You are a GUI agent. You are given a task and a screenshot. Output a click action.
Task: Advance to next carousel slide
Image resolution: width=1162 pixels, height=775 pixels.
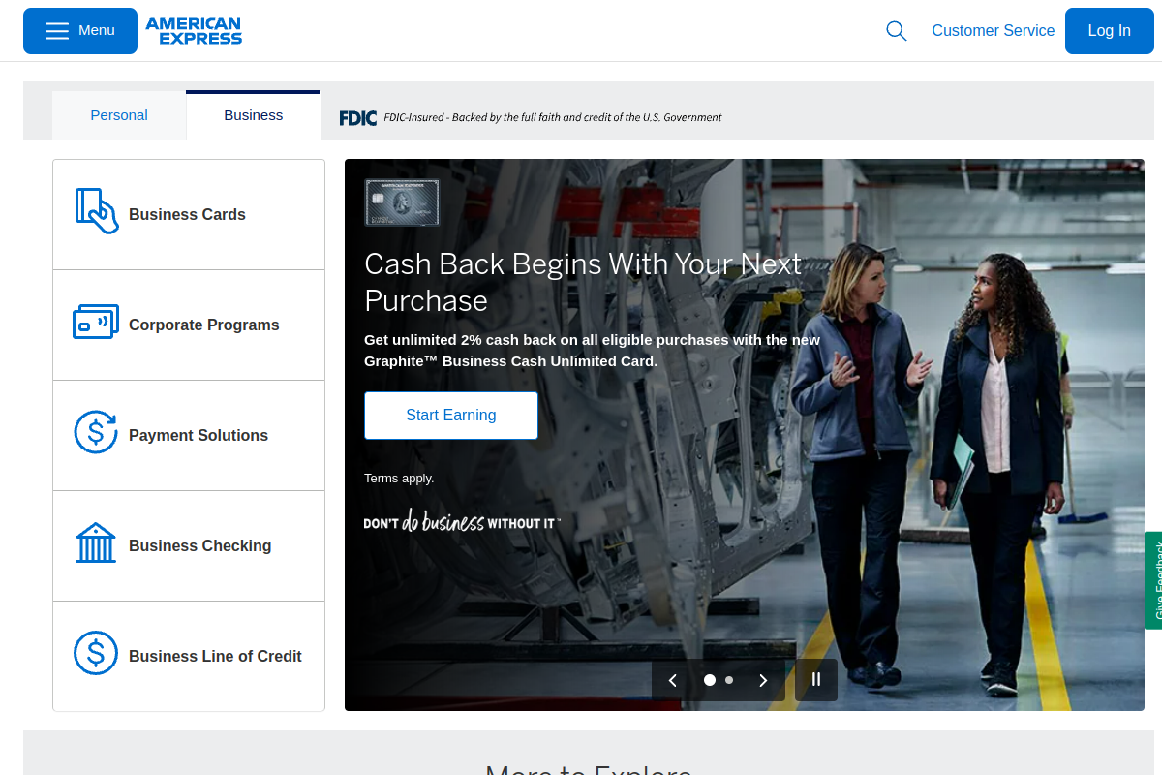point(763,680)
